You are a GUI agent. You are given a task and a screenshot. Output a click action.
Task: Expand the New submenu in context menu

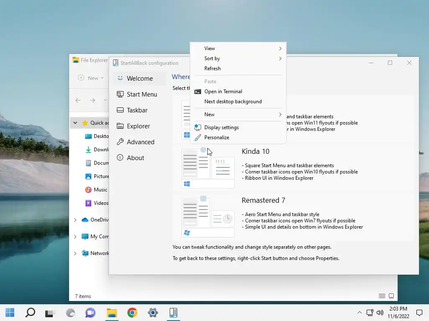[238, 115]
